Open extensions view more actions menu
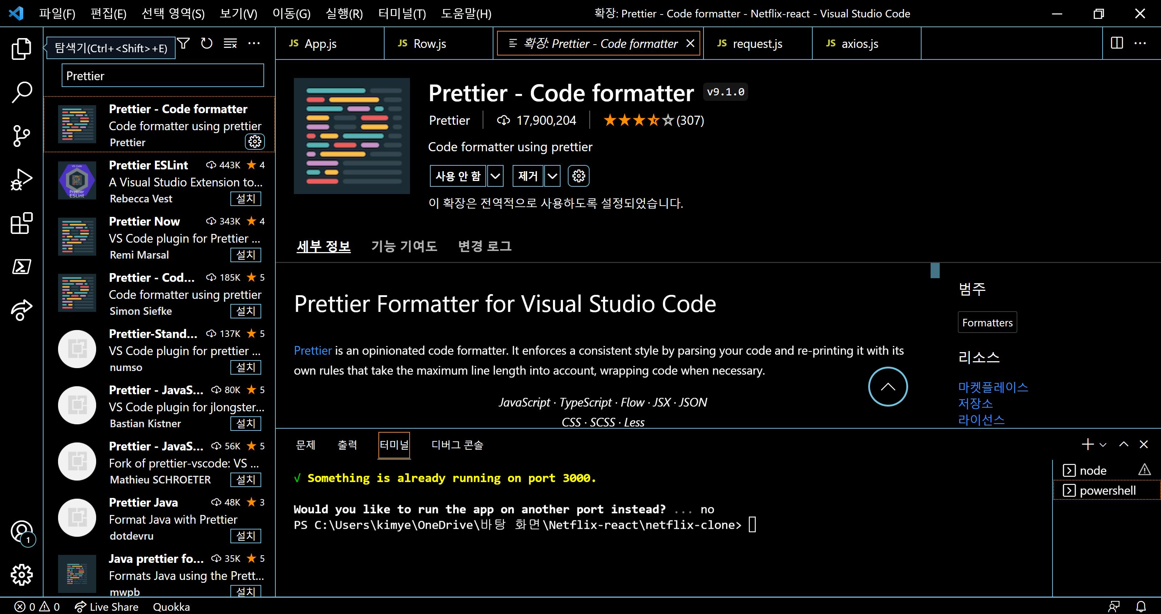Image resolution: width=1161 pixels, height=614 pixels. click(254, 43)
